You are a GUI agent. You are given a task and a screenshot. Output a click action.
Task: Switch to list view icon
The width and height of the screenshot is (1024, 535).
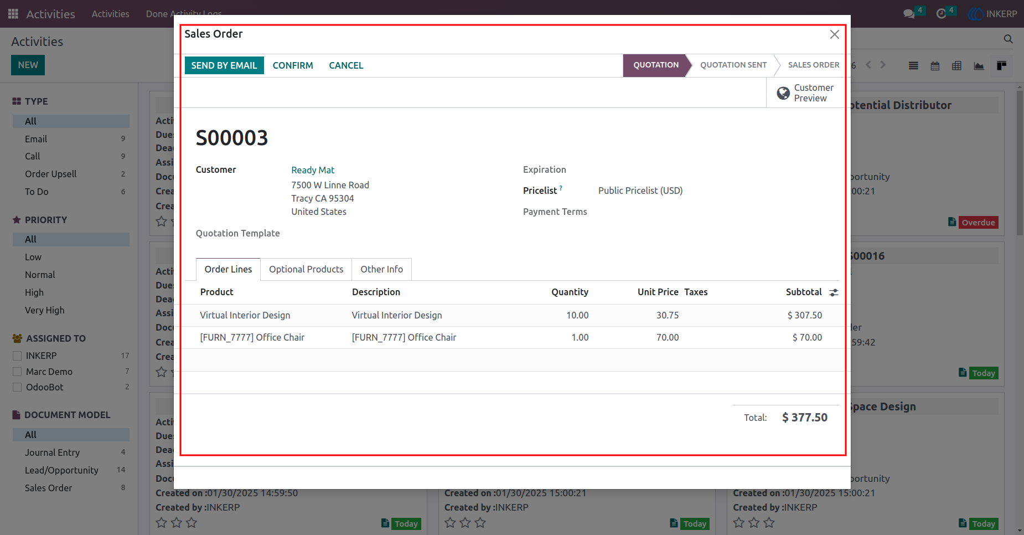click(x=913, y=66)
